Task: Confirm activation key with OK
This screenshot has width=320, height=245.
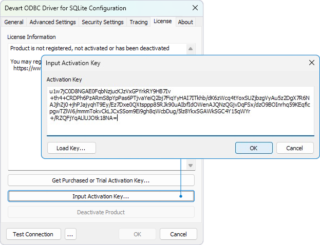Action: click(x=254, y=148)
